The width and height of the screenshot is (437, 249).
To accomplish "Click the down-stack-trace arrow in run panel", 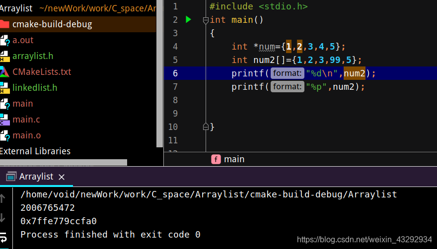I will click(x=2, y=218).
